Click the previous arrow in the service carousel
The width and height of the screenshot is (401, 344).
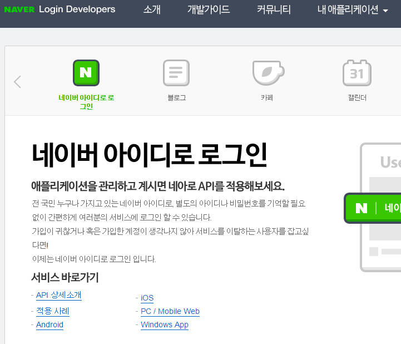coord(17,82)
